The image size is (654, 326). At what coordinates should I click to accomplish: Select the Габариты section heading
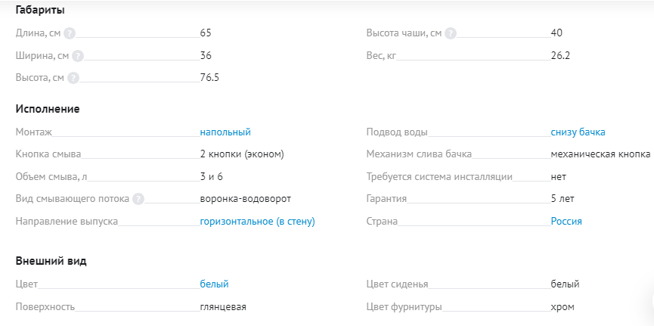point(40,11)
